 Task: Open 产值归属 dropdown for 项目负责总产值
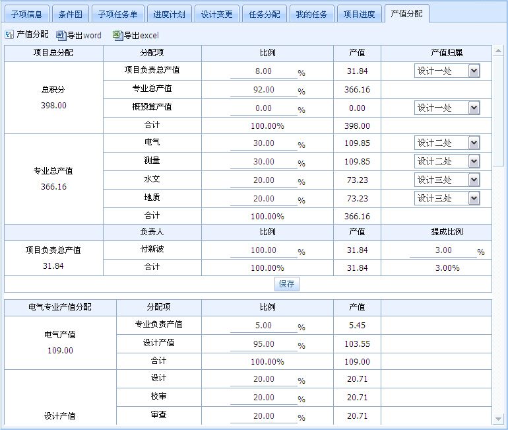click(447, 71)
